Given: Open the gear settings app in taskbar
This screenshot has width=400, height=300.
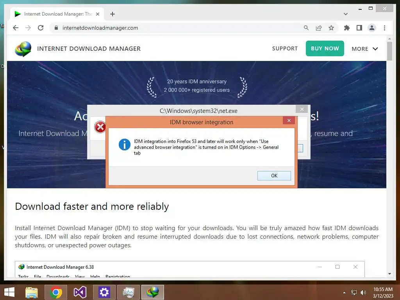Looking at the screenshot, I should coord(104,292).
